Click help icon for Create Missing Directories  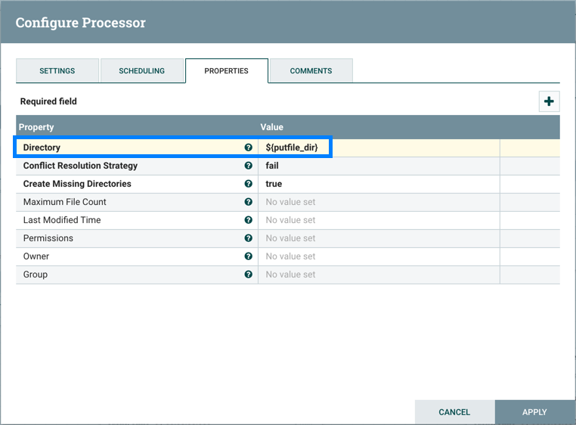248,184
